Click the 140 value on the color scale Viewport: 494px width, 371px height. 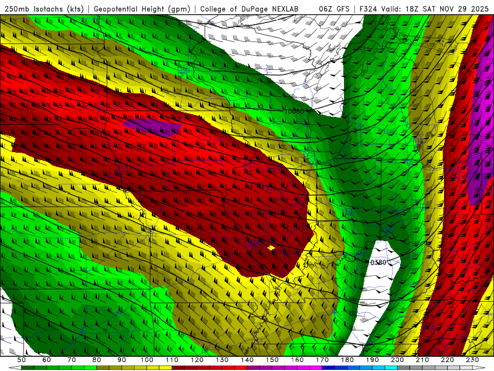247,360
